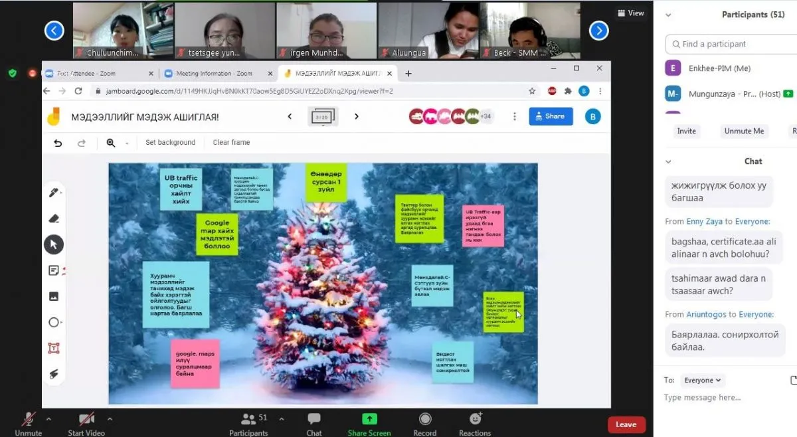The image size is (797, 437).
Task: Open the Jamboard zoom level dropdown arrow
Action: (127, 143)
